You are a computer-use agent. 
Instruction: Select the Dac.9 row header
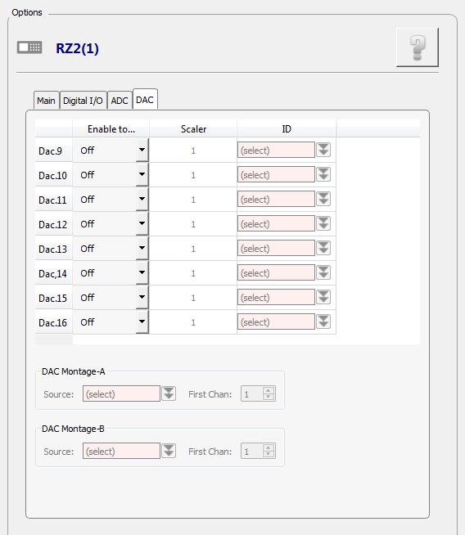(x=53, y=151)
